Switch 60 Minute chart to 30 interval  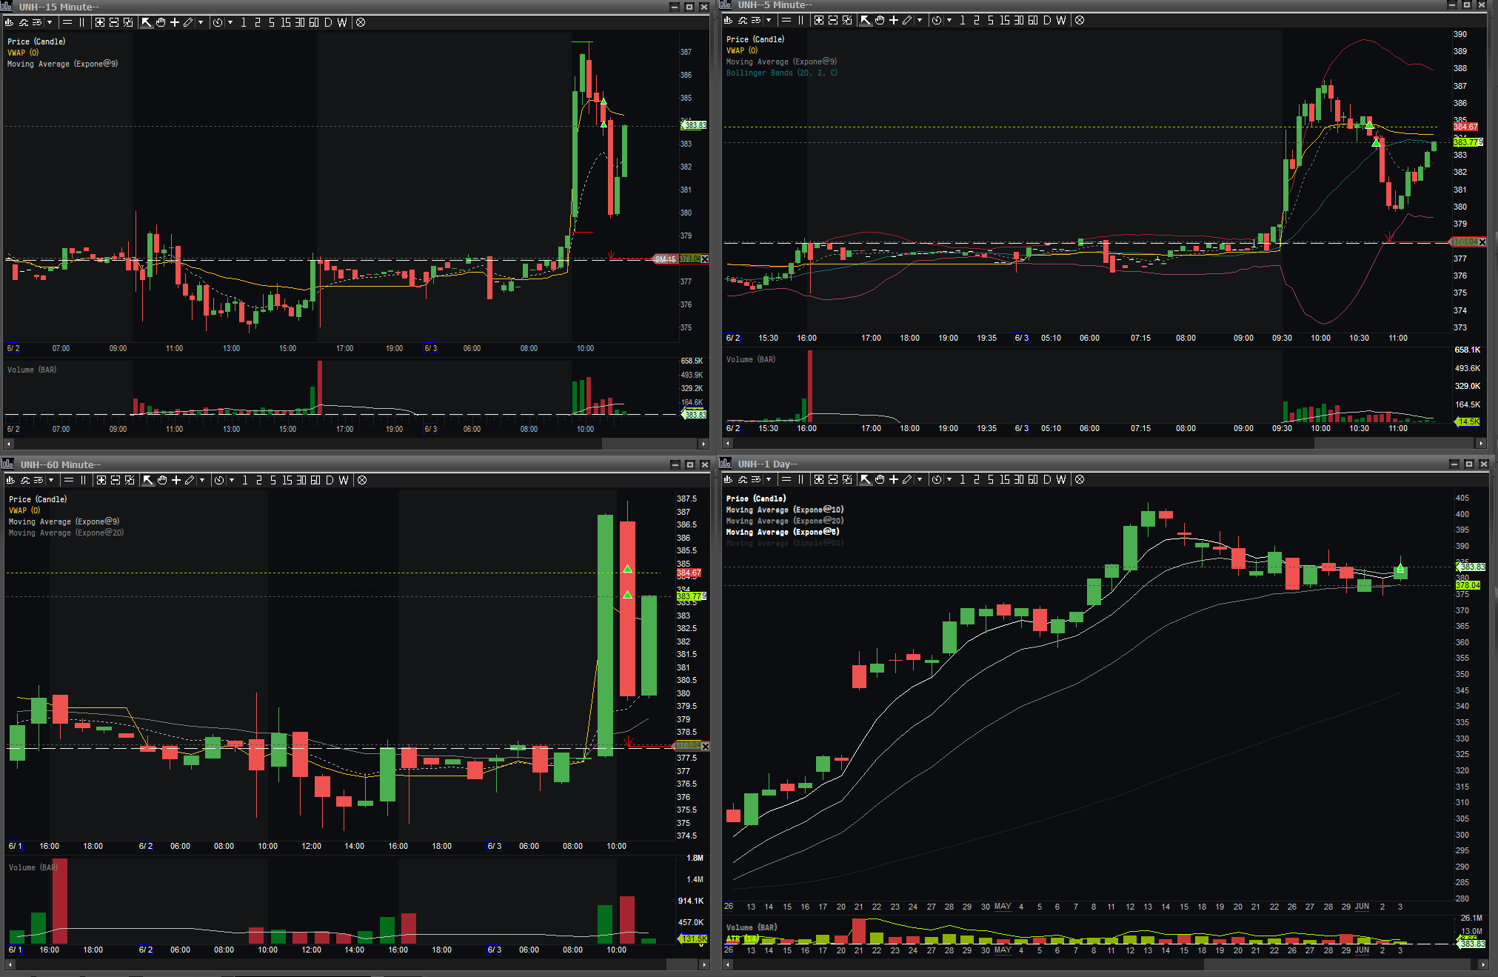(301, 480)
